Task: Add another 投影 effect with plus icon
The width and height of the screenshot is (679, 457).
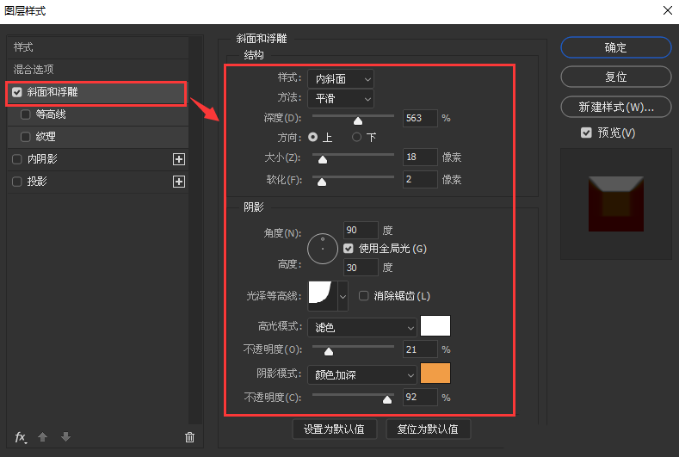Action: tap(179, 182)
